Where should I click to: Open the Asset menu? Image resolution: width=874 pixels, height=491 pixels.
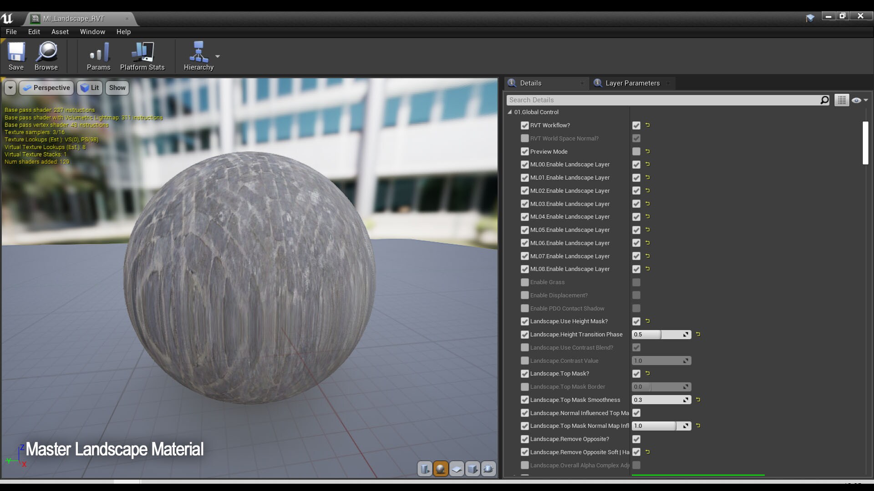pyautogui.click(x=60, y=32)
